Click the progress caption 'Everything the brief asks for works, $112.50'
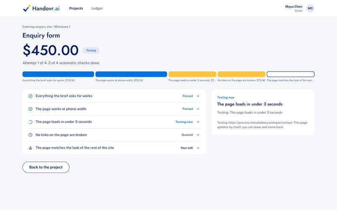This screenshot has height=210, width=337. pyautogui.click(x=49, y=80)
